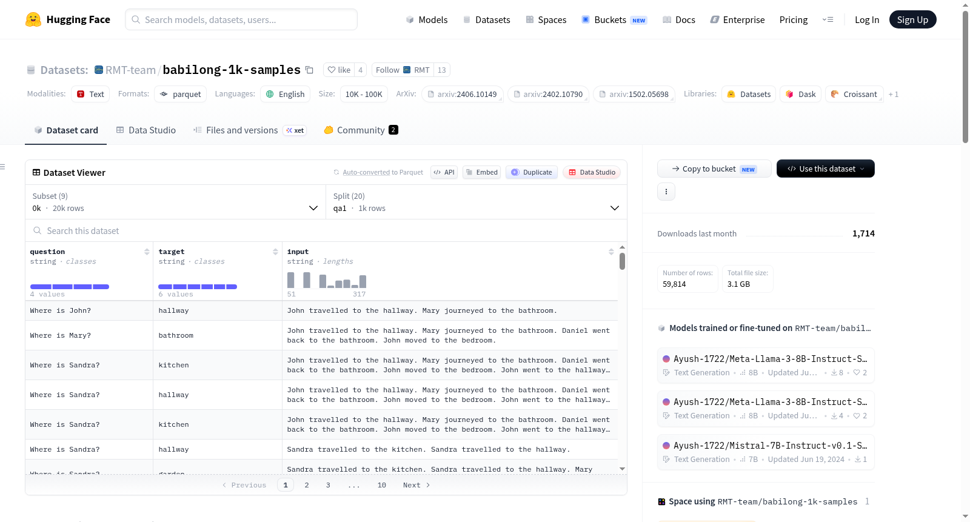Jump to page 2 of rows
The image size is (970, 522).
(x=307, y=485)
